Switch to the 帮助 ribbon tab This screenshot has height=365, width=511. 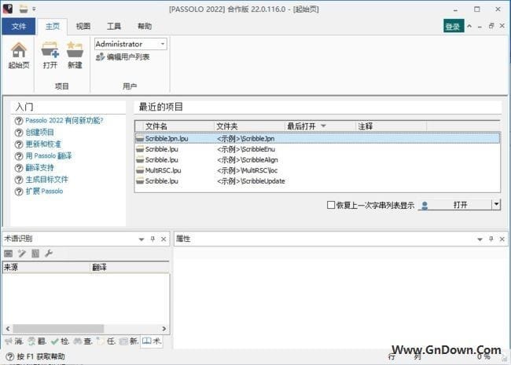click(x=145, y=27)
